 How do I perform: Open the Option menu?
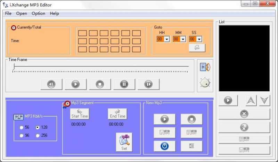(38, 14)
